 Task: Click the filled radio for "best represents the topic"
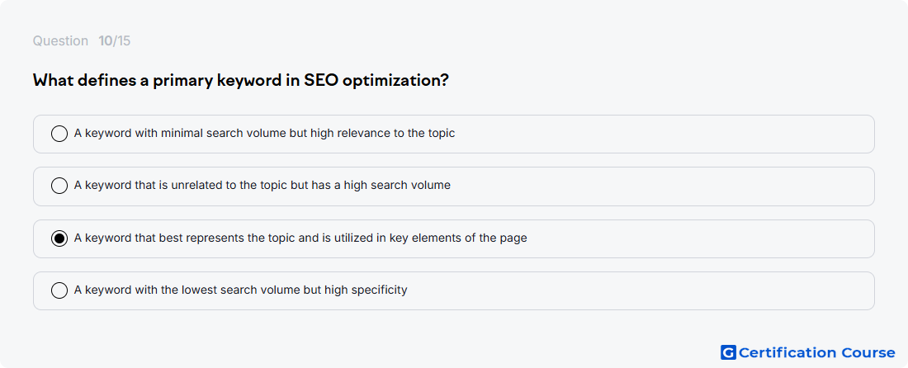tap(59, 238)
